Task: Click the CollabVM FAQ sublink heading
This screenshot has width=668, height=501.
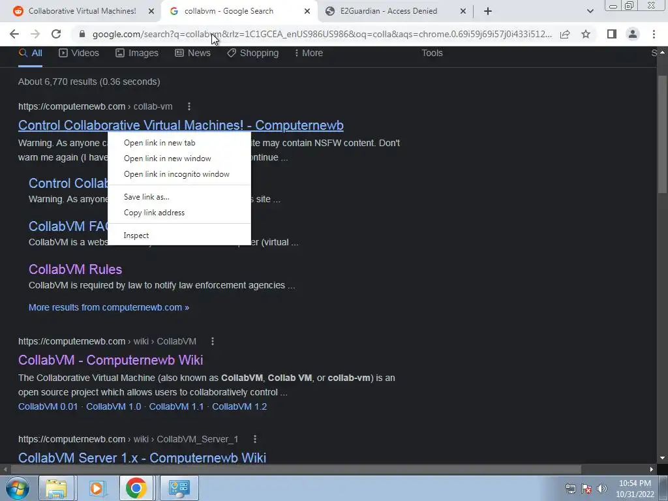Action: [x=68, y=226]
